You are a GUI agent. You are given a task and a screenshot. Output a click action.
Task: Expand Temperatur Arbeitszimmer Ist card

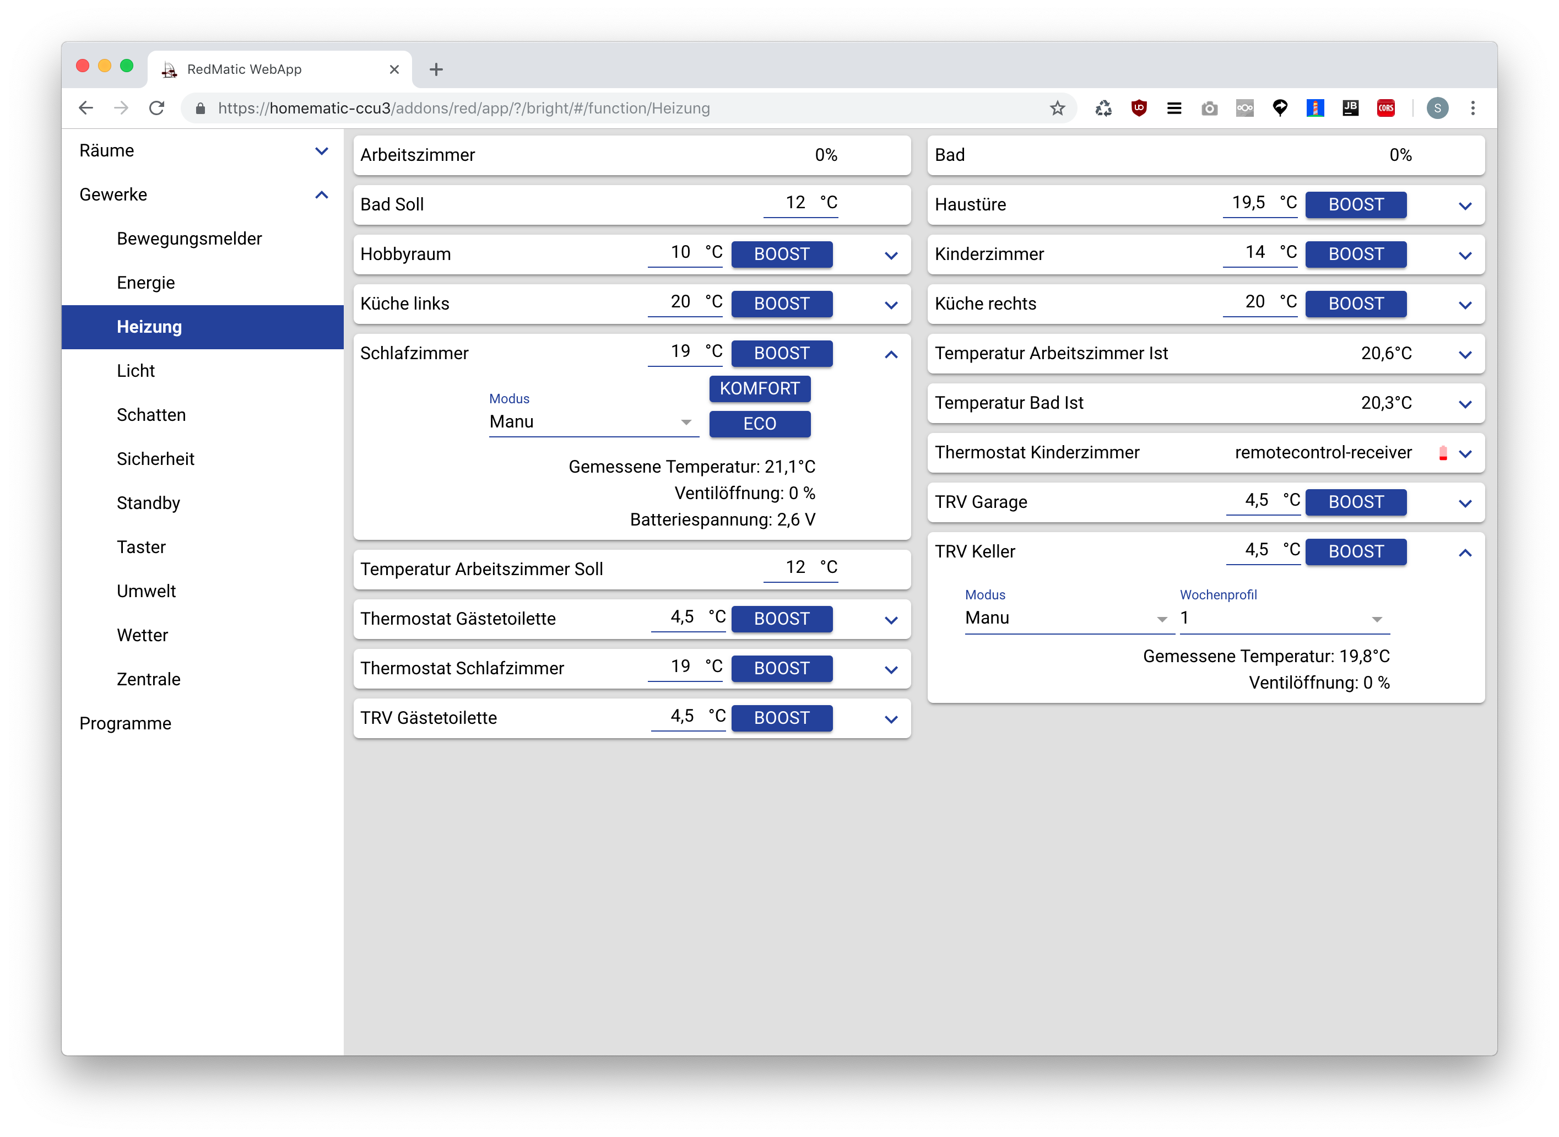[x=1465, y=354]
